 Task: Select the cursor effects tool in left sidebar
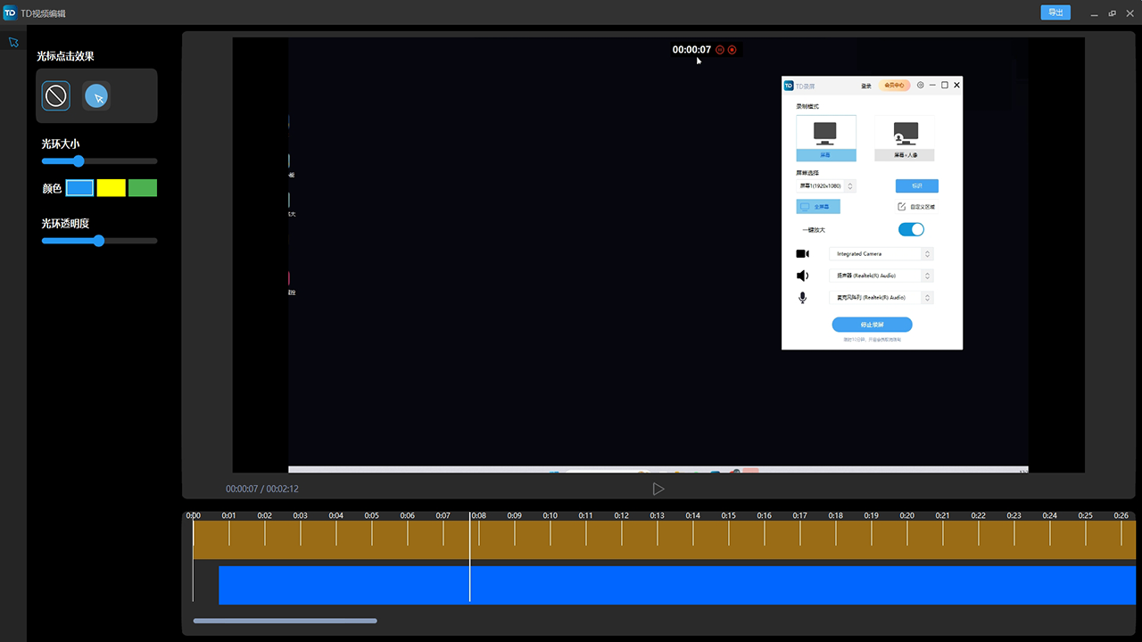(x=12, y=43)
